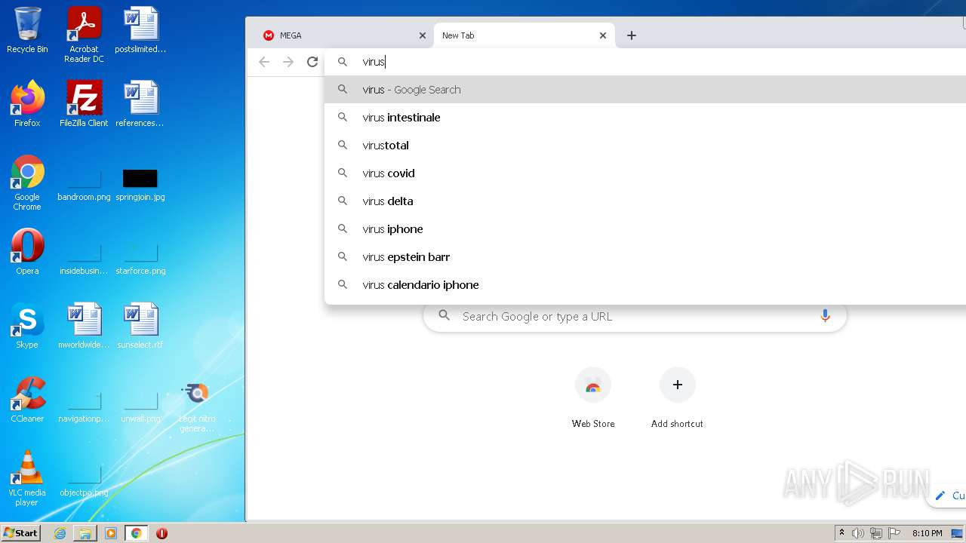Click the Start button
Viewport: 966px width, 543px height.
coord(20,533)
